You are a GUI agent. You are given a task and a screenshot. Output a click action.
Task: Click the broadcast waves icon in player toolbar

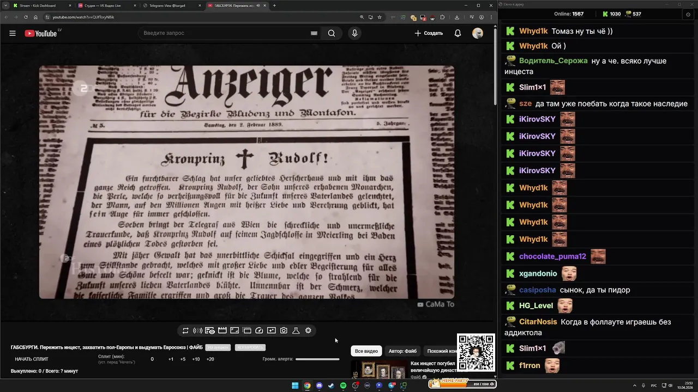tap(198, 330)
